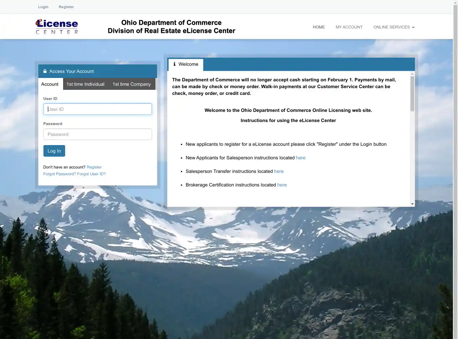
Task: Open Salesperson instructions 'here' link
Action: tap(301, 158)
